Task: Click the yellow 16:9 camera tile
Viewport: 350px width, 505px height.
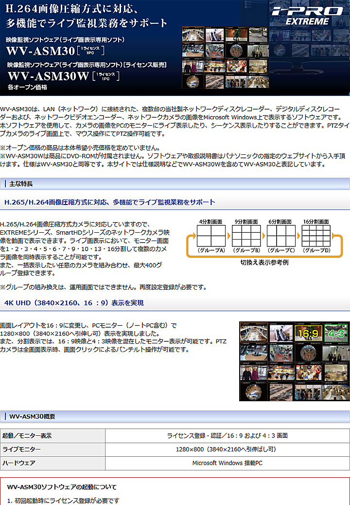Action: tap(308, 333)
